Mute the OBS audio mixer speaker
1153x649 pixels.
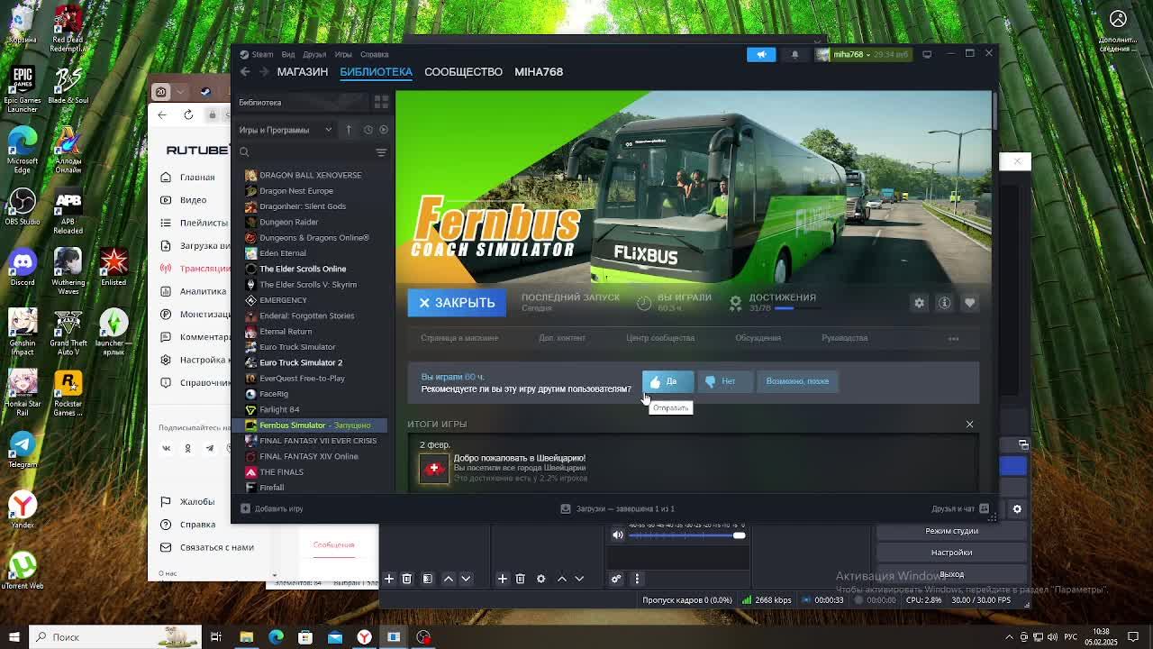coord(617,535)
